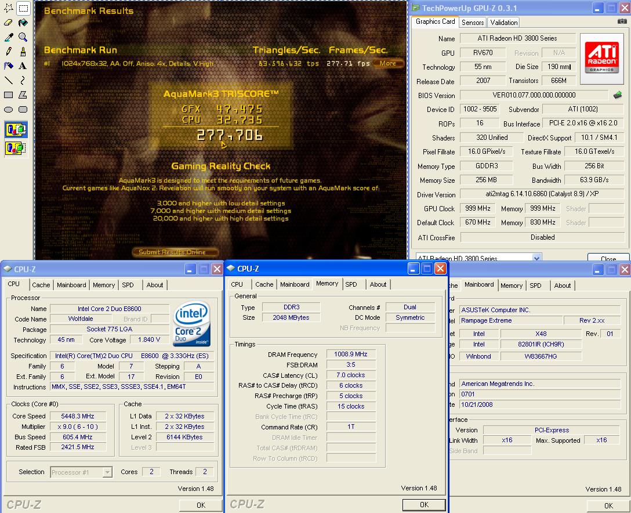631x513 pixels.
Task: Activate the Magnifier tool in Paint
Action: 23,37
